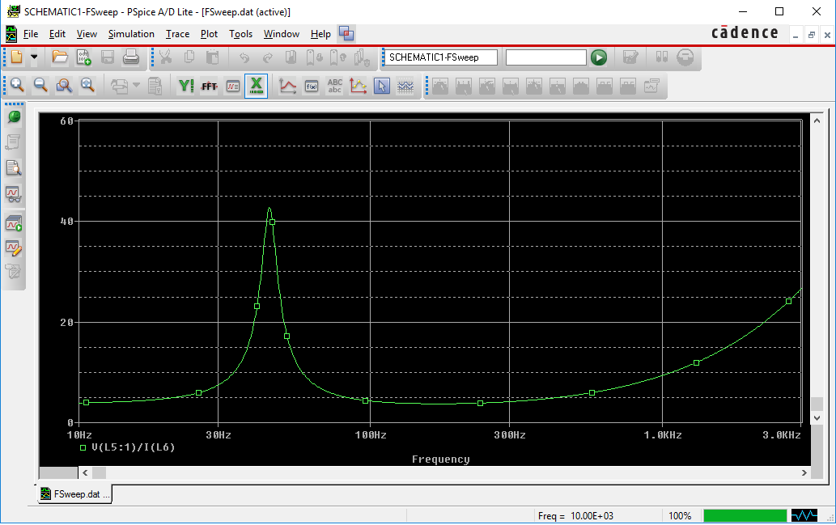Click the waveform pencil icon in left sidebar
The height and width of the screenshot is (525, 836).
(14, 248)
